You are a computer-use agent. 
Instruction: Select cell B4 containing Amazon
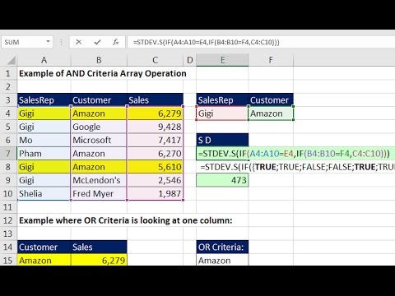click(x=99, y=113)
